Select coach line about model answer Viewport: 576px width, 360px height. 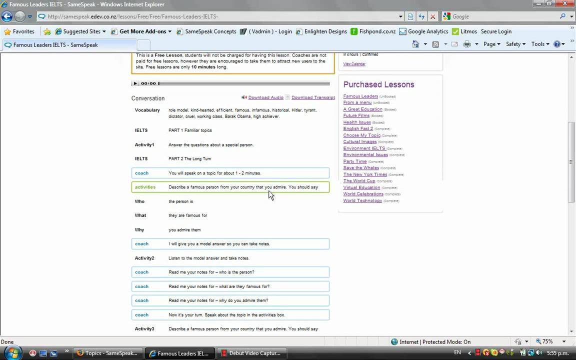click(230, 244)
